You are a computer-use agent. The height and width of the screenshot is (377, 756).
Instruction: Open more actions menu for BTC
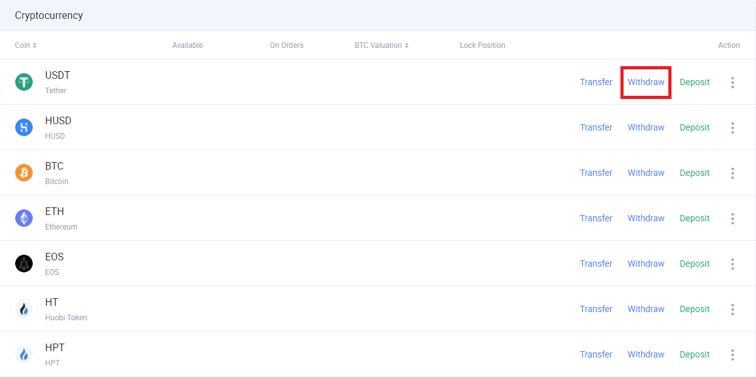(733, 173)
